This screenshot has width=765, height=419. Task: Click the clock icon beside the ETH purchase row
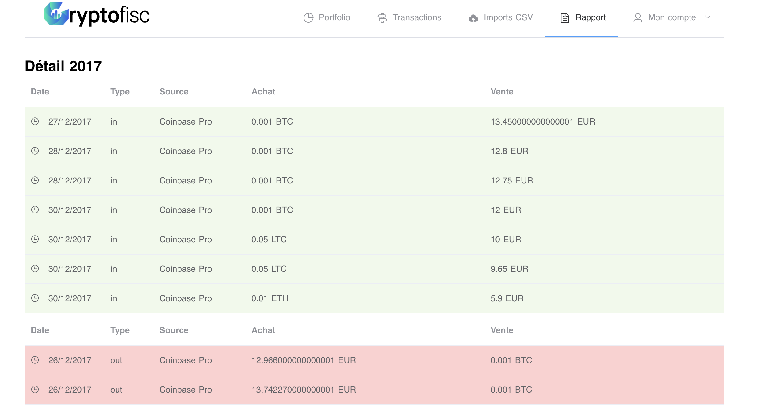coord(35,298)
